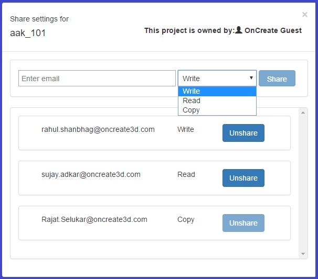Viewport: 318px width, 279px height.
Task: Click the owner user silhouette icon
Action: pos(239,30)
